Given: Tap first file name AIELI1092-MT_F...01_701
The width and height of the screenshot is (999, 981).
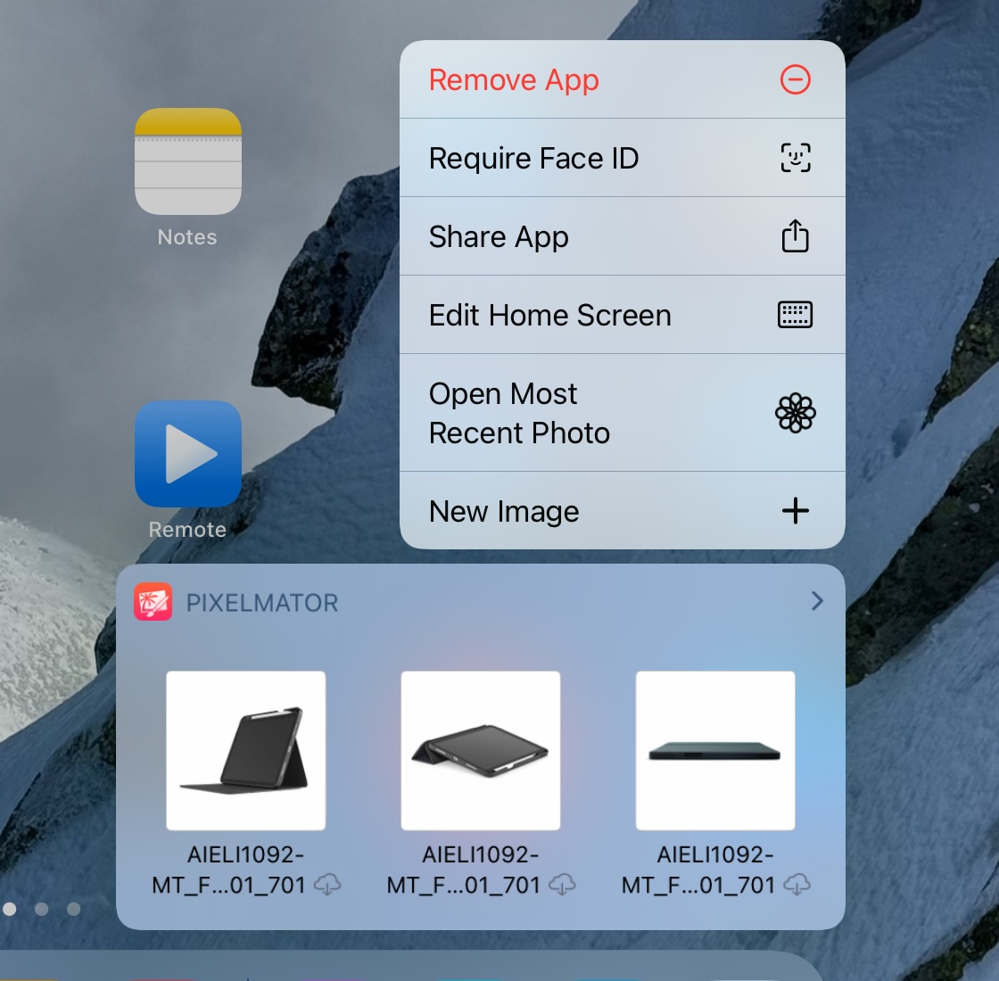Looking at the screenshot, I should (229, 870).
